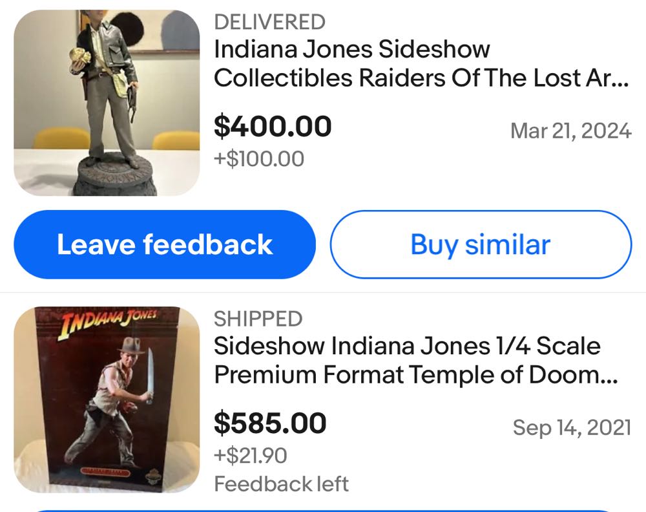646x512 pixels.
Task: Click the +$100.00 shipping cost text
Action: [x=256, y=158]
